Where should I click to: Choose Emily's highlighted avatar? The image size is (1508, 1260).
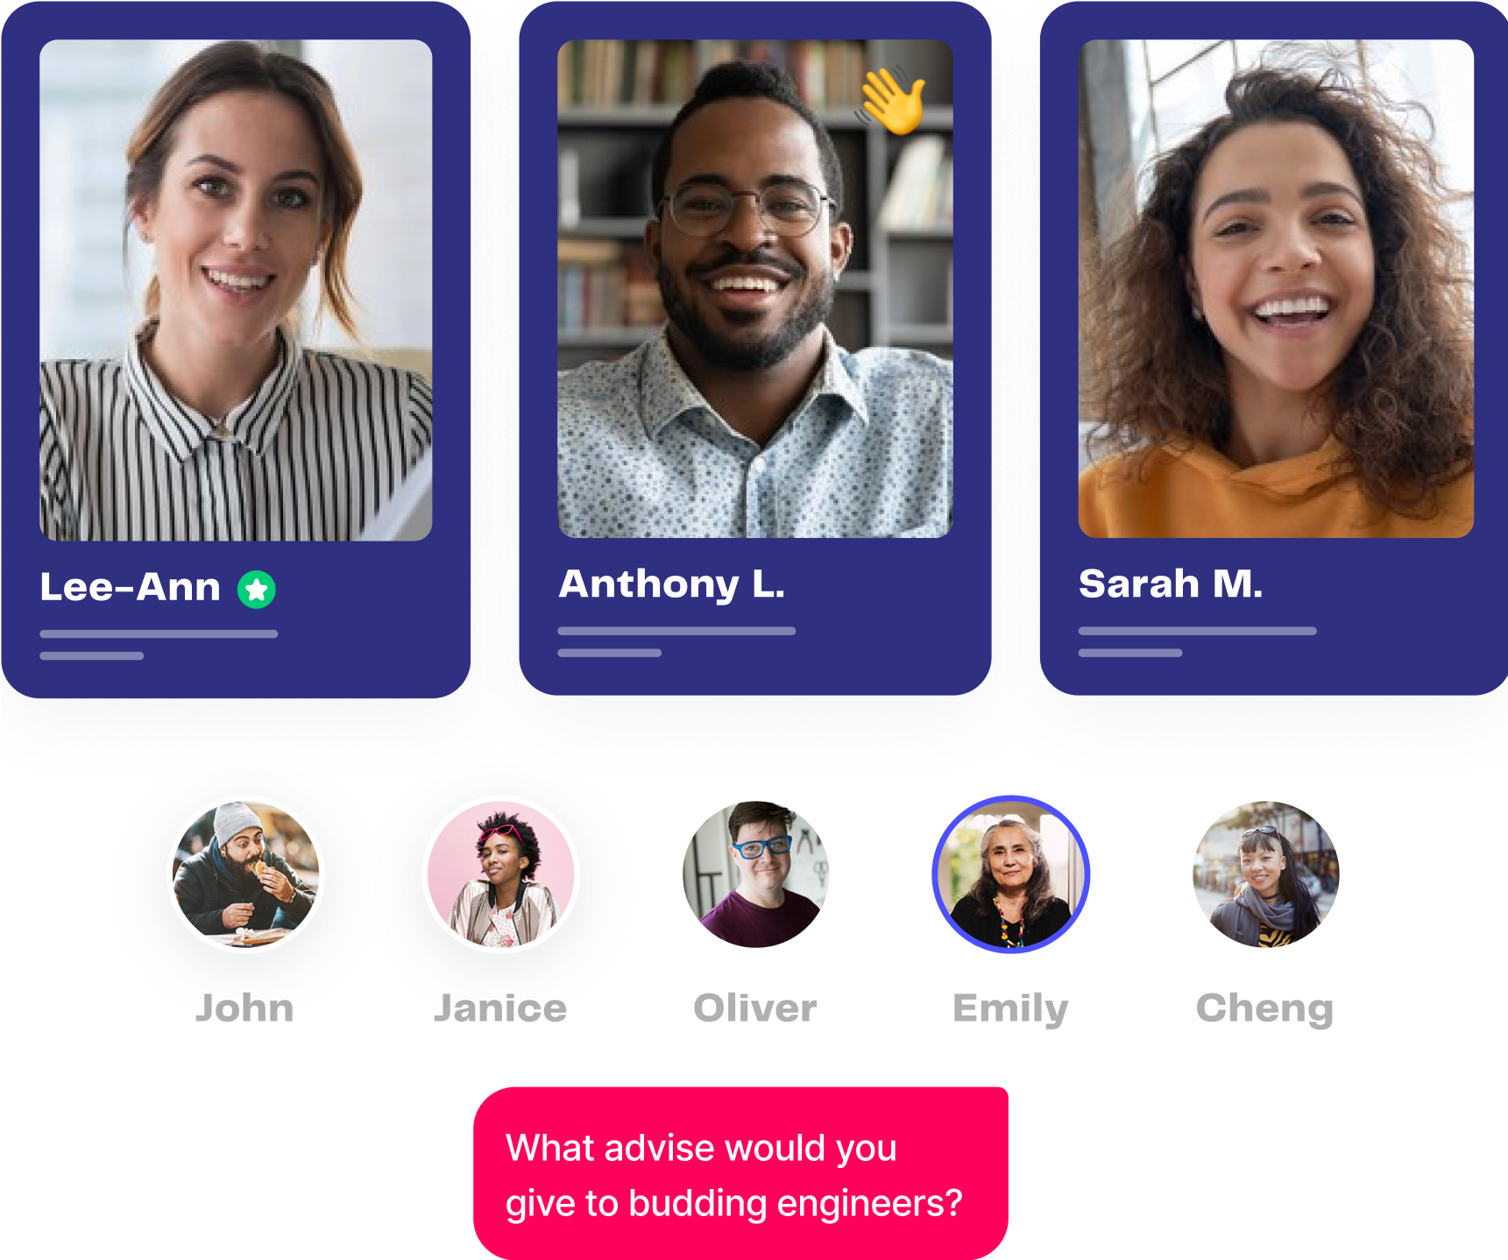(1010, 874)
